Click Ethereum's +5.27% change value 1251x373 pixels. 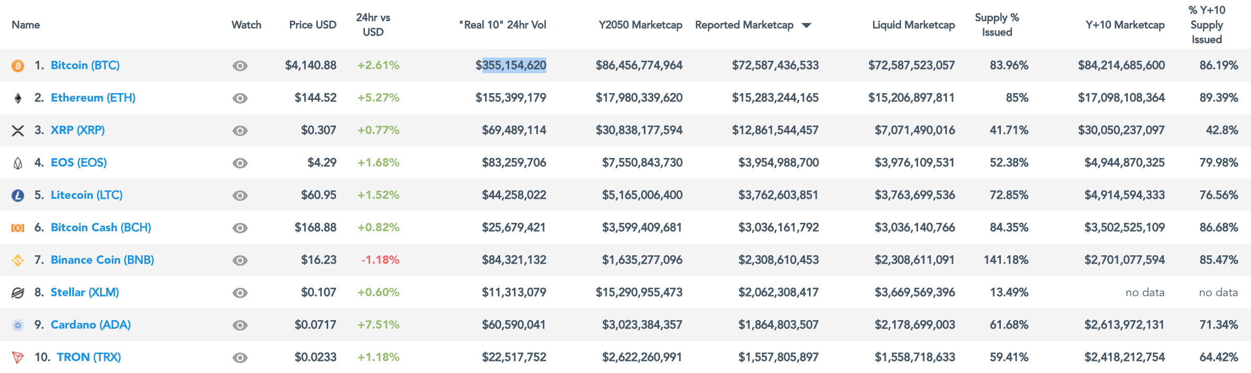[x=379, y=98]
